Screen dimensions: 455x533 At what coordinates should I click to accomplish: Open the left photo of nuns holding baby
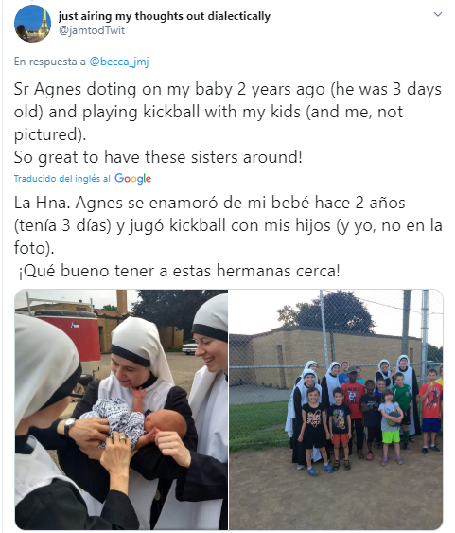tap(121, 409)
